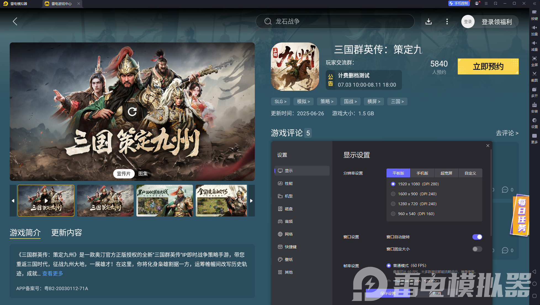Click the download manager icon
This screenshot has width=540, height=305.
(x=428, y=22)
